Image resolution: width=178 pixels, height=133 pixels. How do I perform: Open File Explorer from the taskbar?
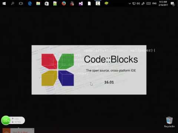38,3
